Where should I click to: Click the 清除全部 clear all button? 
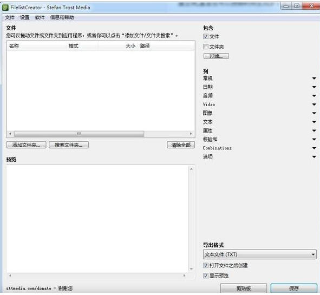181,145
